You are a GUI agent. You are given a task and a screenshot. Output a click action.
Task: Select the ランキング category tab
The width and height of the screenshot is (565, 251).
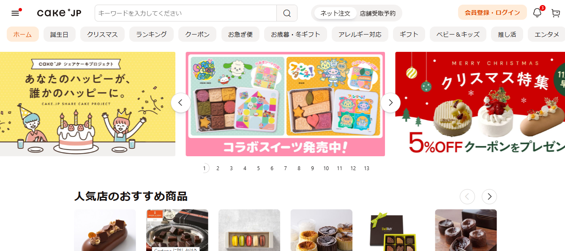(152, 35)
